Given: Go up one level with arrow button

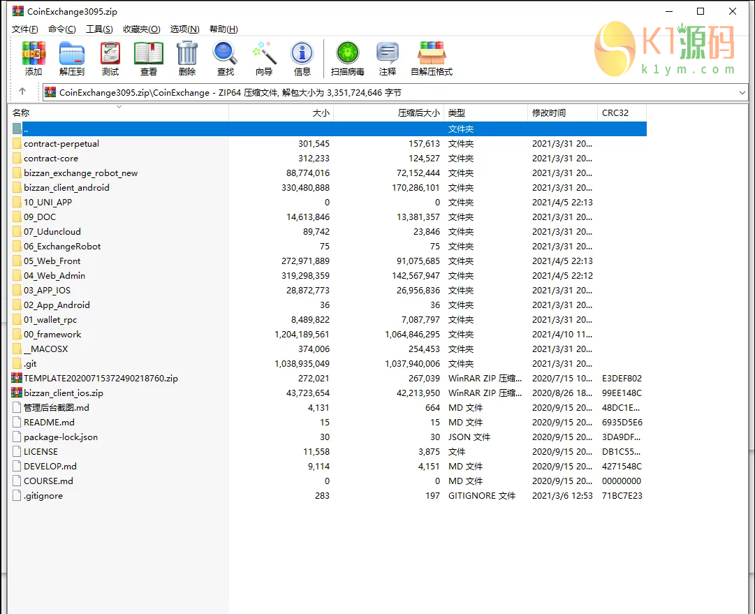Looking at the screenshot, I should point(22,92).
